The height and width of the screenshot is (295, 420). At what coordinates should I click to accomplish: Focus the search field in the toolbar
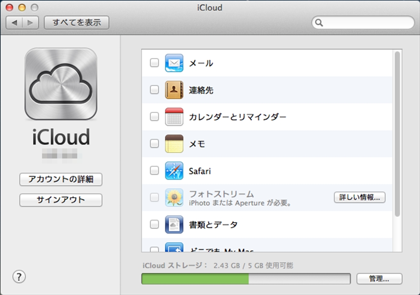pyautogui.click(x=363, y=23)
